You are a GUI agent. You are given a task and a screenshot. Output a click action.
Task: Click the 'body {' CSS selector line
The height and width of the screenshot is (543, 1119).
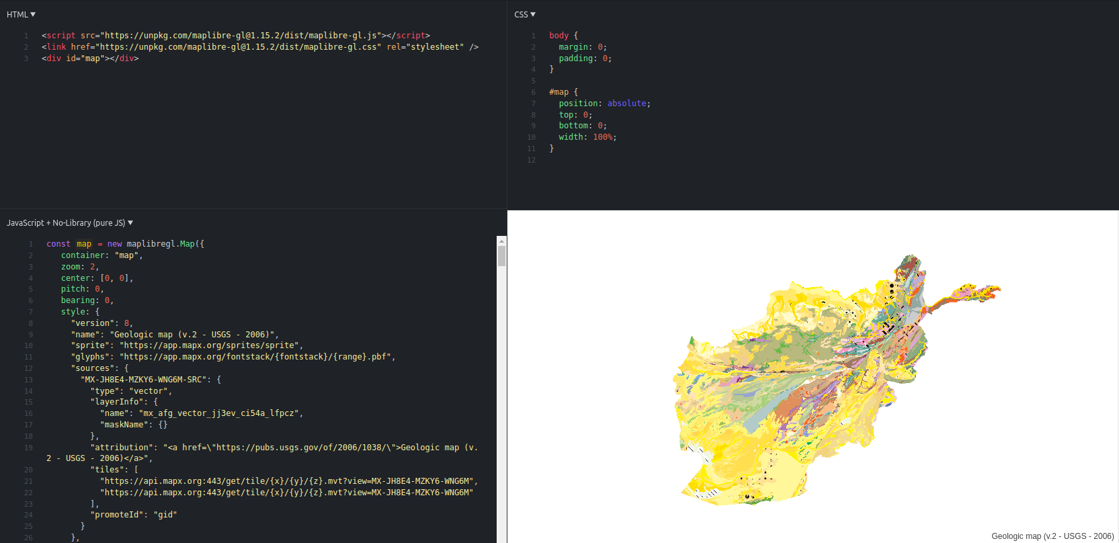tap(563, 36)
